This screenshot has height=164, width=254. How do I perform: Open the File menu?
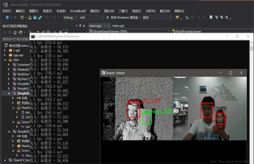click(7, 11)
